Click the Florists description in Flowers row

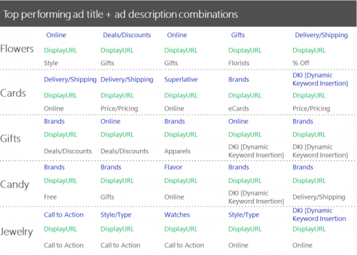pos(239,63)
